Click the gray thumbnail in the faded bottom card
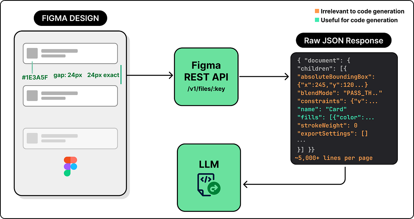The width and height of the screenshot is (414, 219). tap(32, 138)
